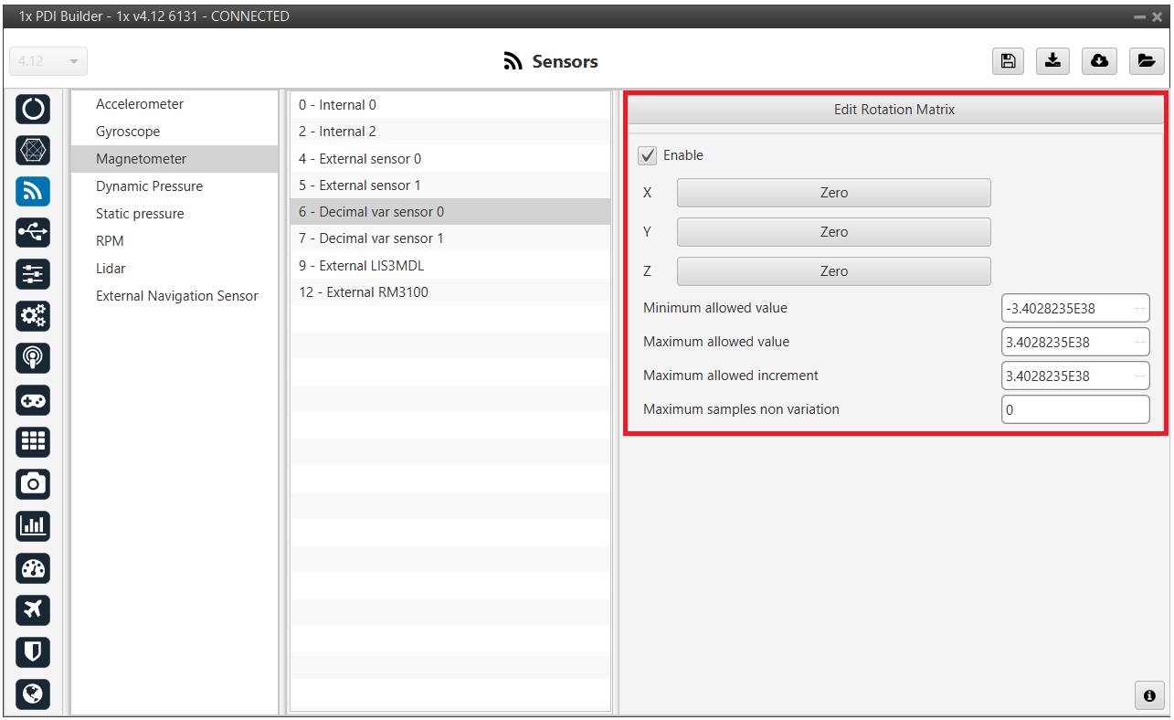Click the camera icon in sidebar
Viewport: 1174px width, 720px height.
coord(33,483)
